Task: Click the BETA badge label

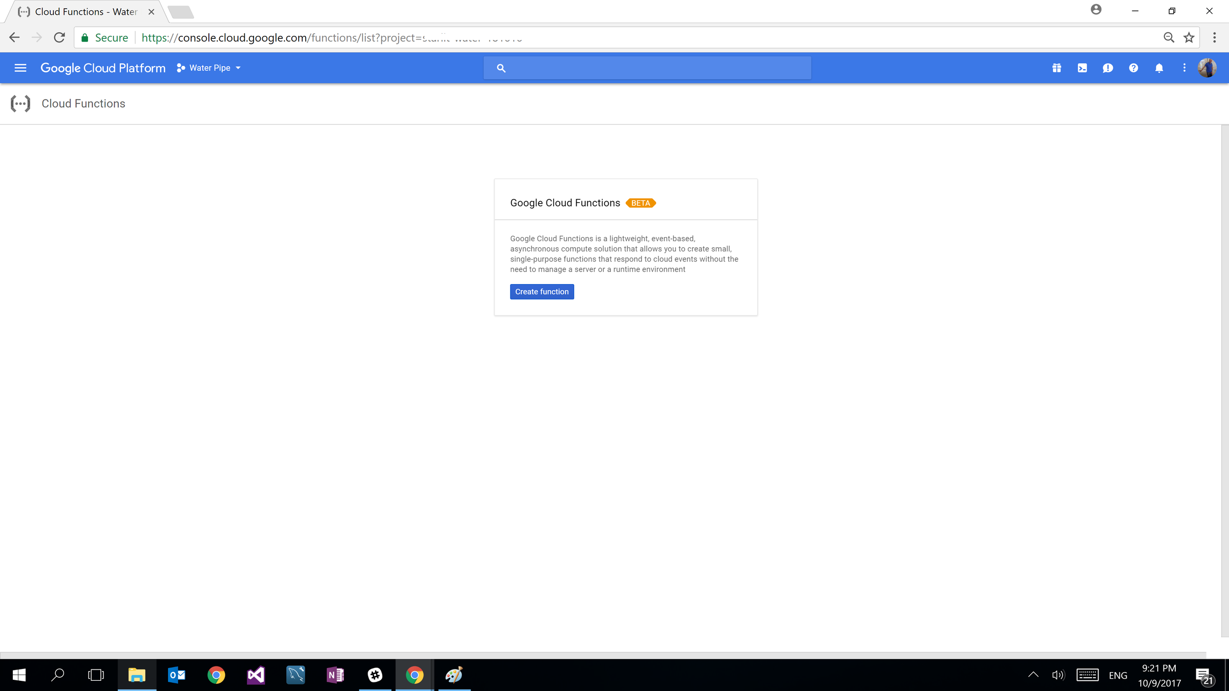Action: click(x=641, y=203)
